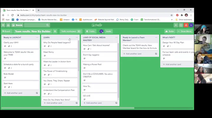Create card from template in LEARN list

[x=77, y=103]
